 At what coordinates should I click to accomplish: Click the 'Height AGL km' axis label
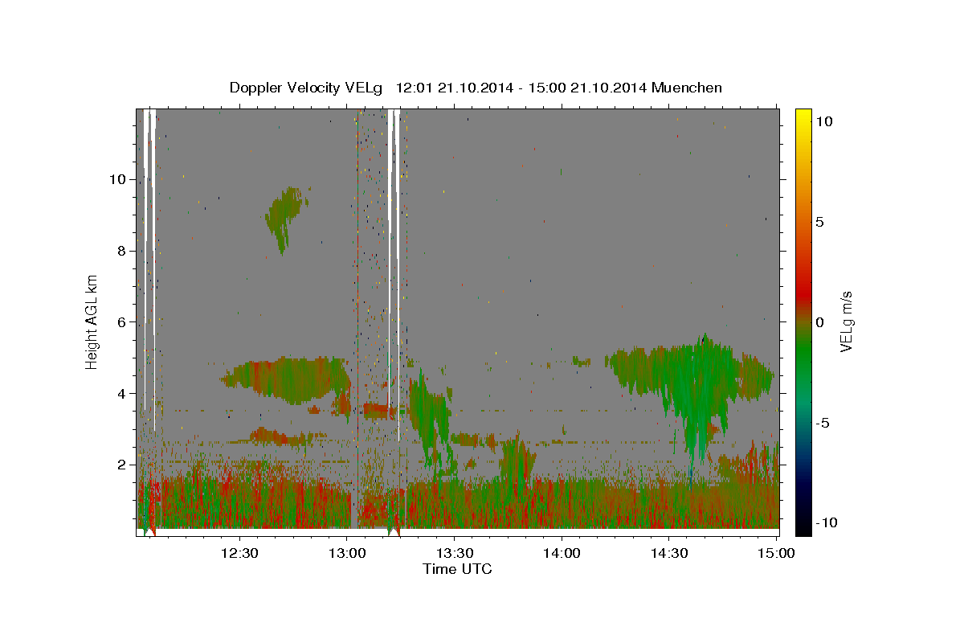92,321
